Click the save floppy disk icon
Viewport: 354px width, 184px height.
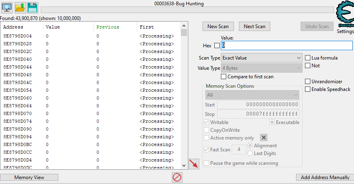pos(33,7)
